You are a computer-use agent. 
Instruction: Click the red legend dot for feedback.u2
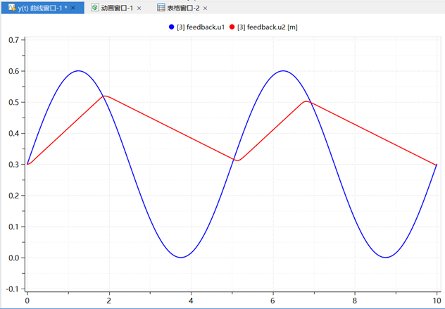tap(232, 27)
